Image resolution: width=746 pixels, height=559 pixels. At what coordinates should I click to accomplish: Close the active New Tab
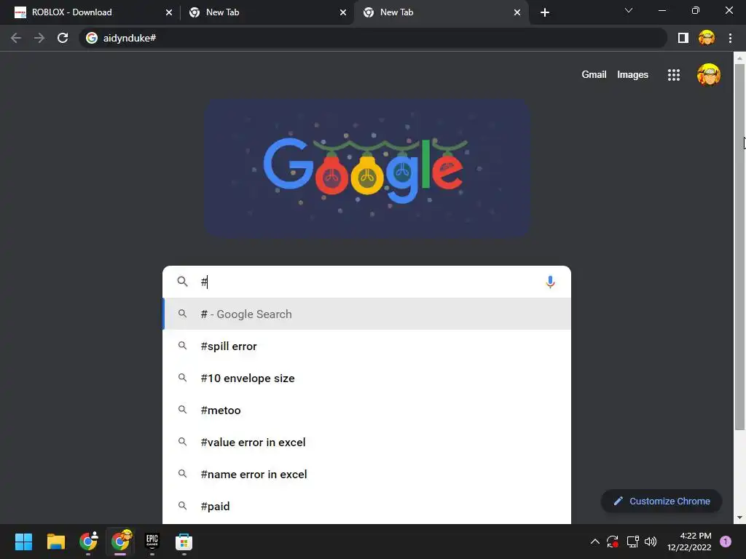tap(517, 12)
